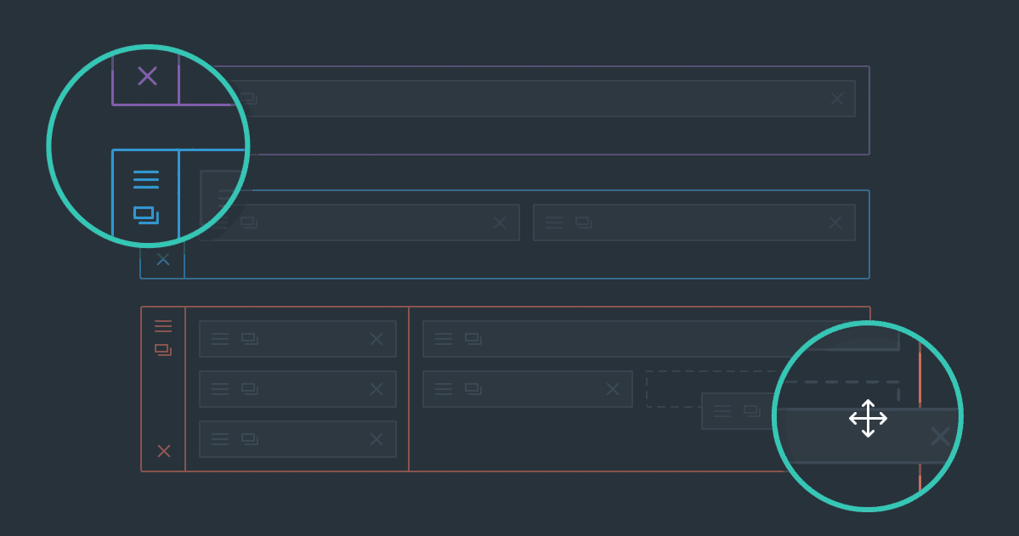Delete the red section with its X icon
Screen dimensions: 1019x536
pyautogui.click(x=164, y=451)
